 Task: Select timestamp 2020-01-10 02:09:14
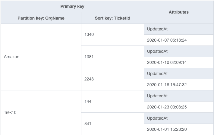click(167, 62)
